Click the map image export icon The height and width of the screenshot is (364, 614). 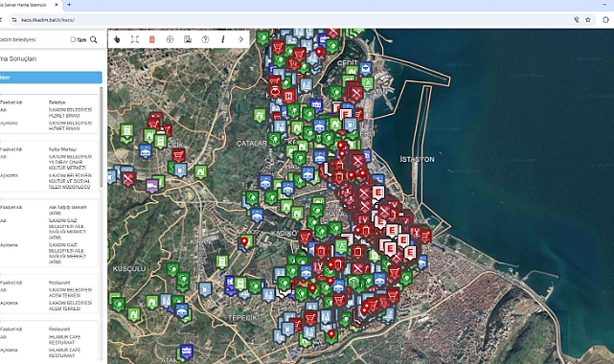tap(188, 39)
